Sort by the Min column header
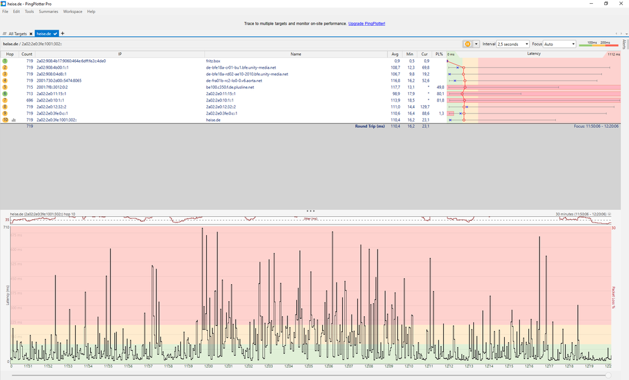The image size is (629, 380). [410, 54]
